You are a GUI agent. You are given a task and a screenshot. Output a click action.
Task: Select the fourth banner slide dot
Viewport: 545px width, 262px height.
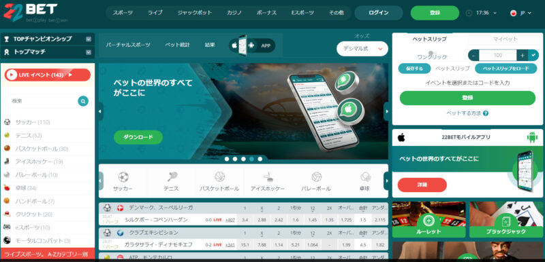(251, 159)
